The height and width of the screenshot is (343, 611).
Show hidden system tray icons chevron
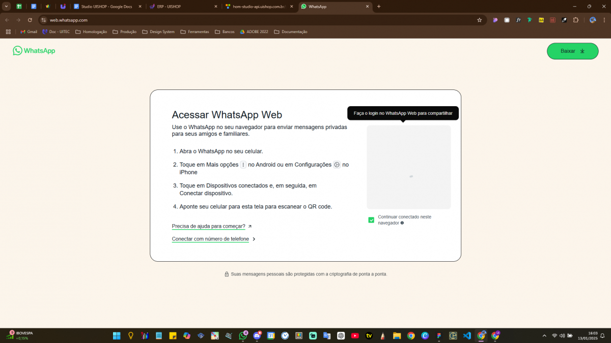[x=544, y=335]
